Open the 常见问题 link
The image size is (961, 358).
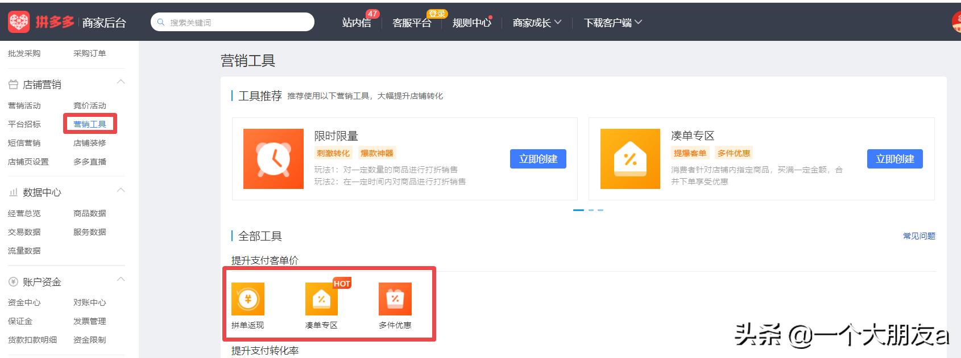pos(919,236)
